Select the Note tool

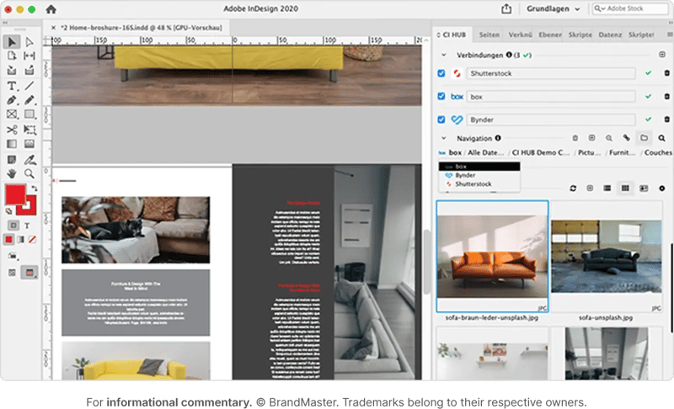click(12, 160)
